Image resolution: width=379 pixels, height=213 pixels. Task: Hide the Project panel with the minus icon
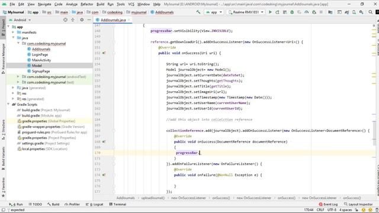coord(89,20)
